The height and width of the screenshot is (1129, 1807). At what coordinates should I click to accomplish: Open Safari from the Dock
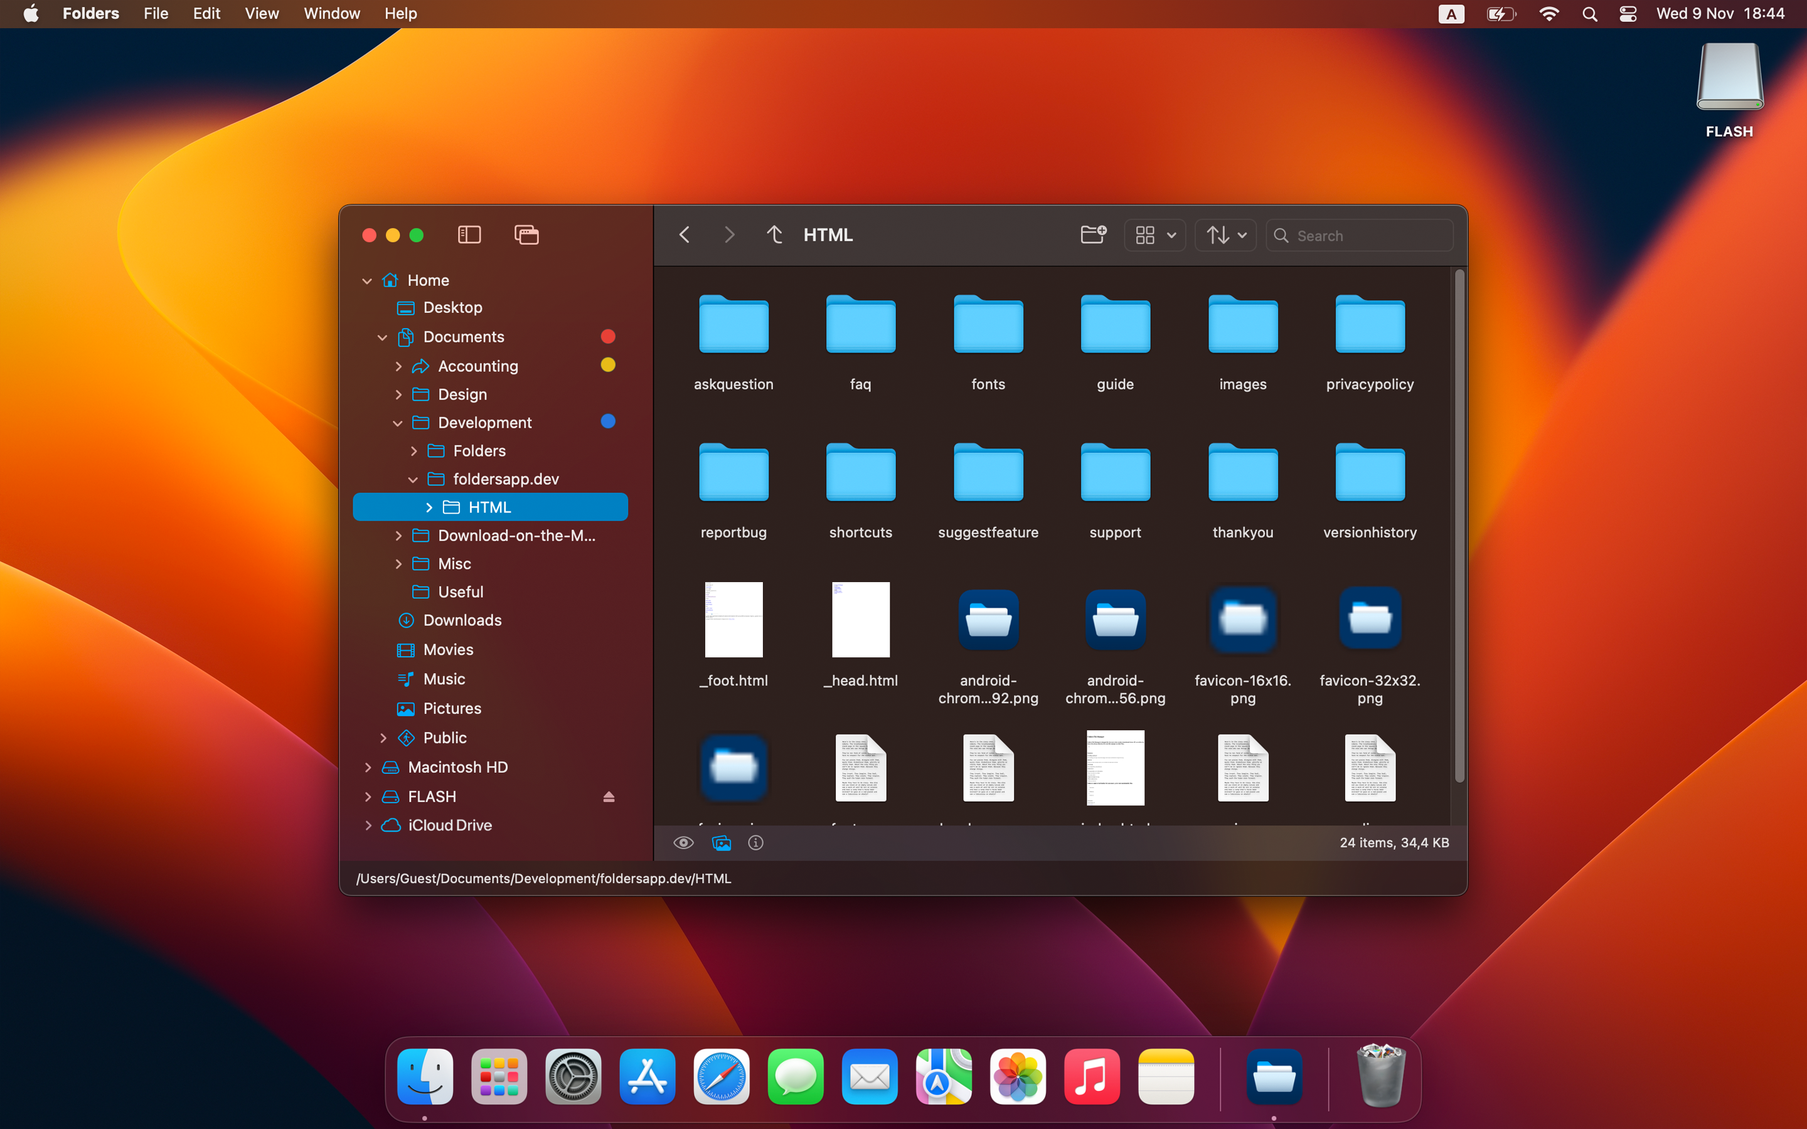pos(720,1077)
